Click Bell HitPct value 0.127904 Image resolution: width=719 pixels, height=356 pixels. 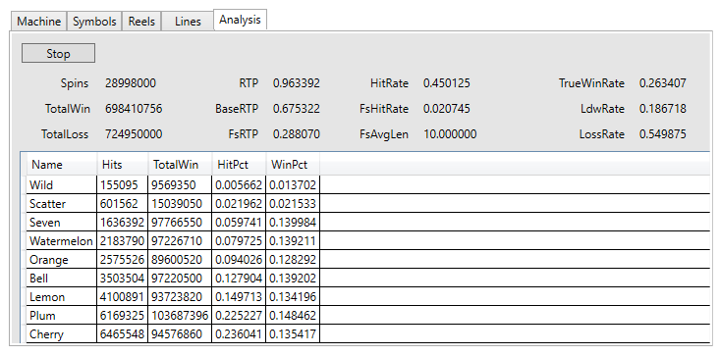coord(239,279)
